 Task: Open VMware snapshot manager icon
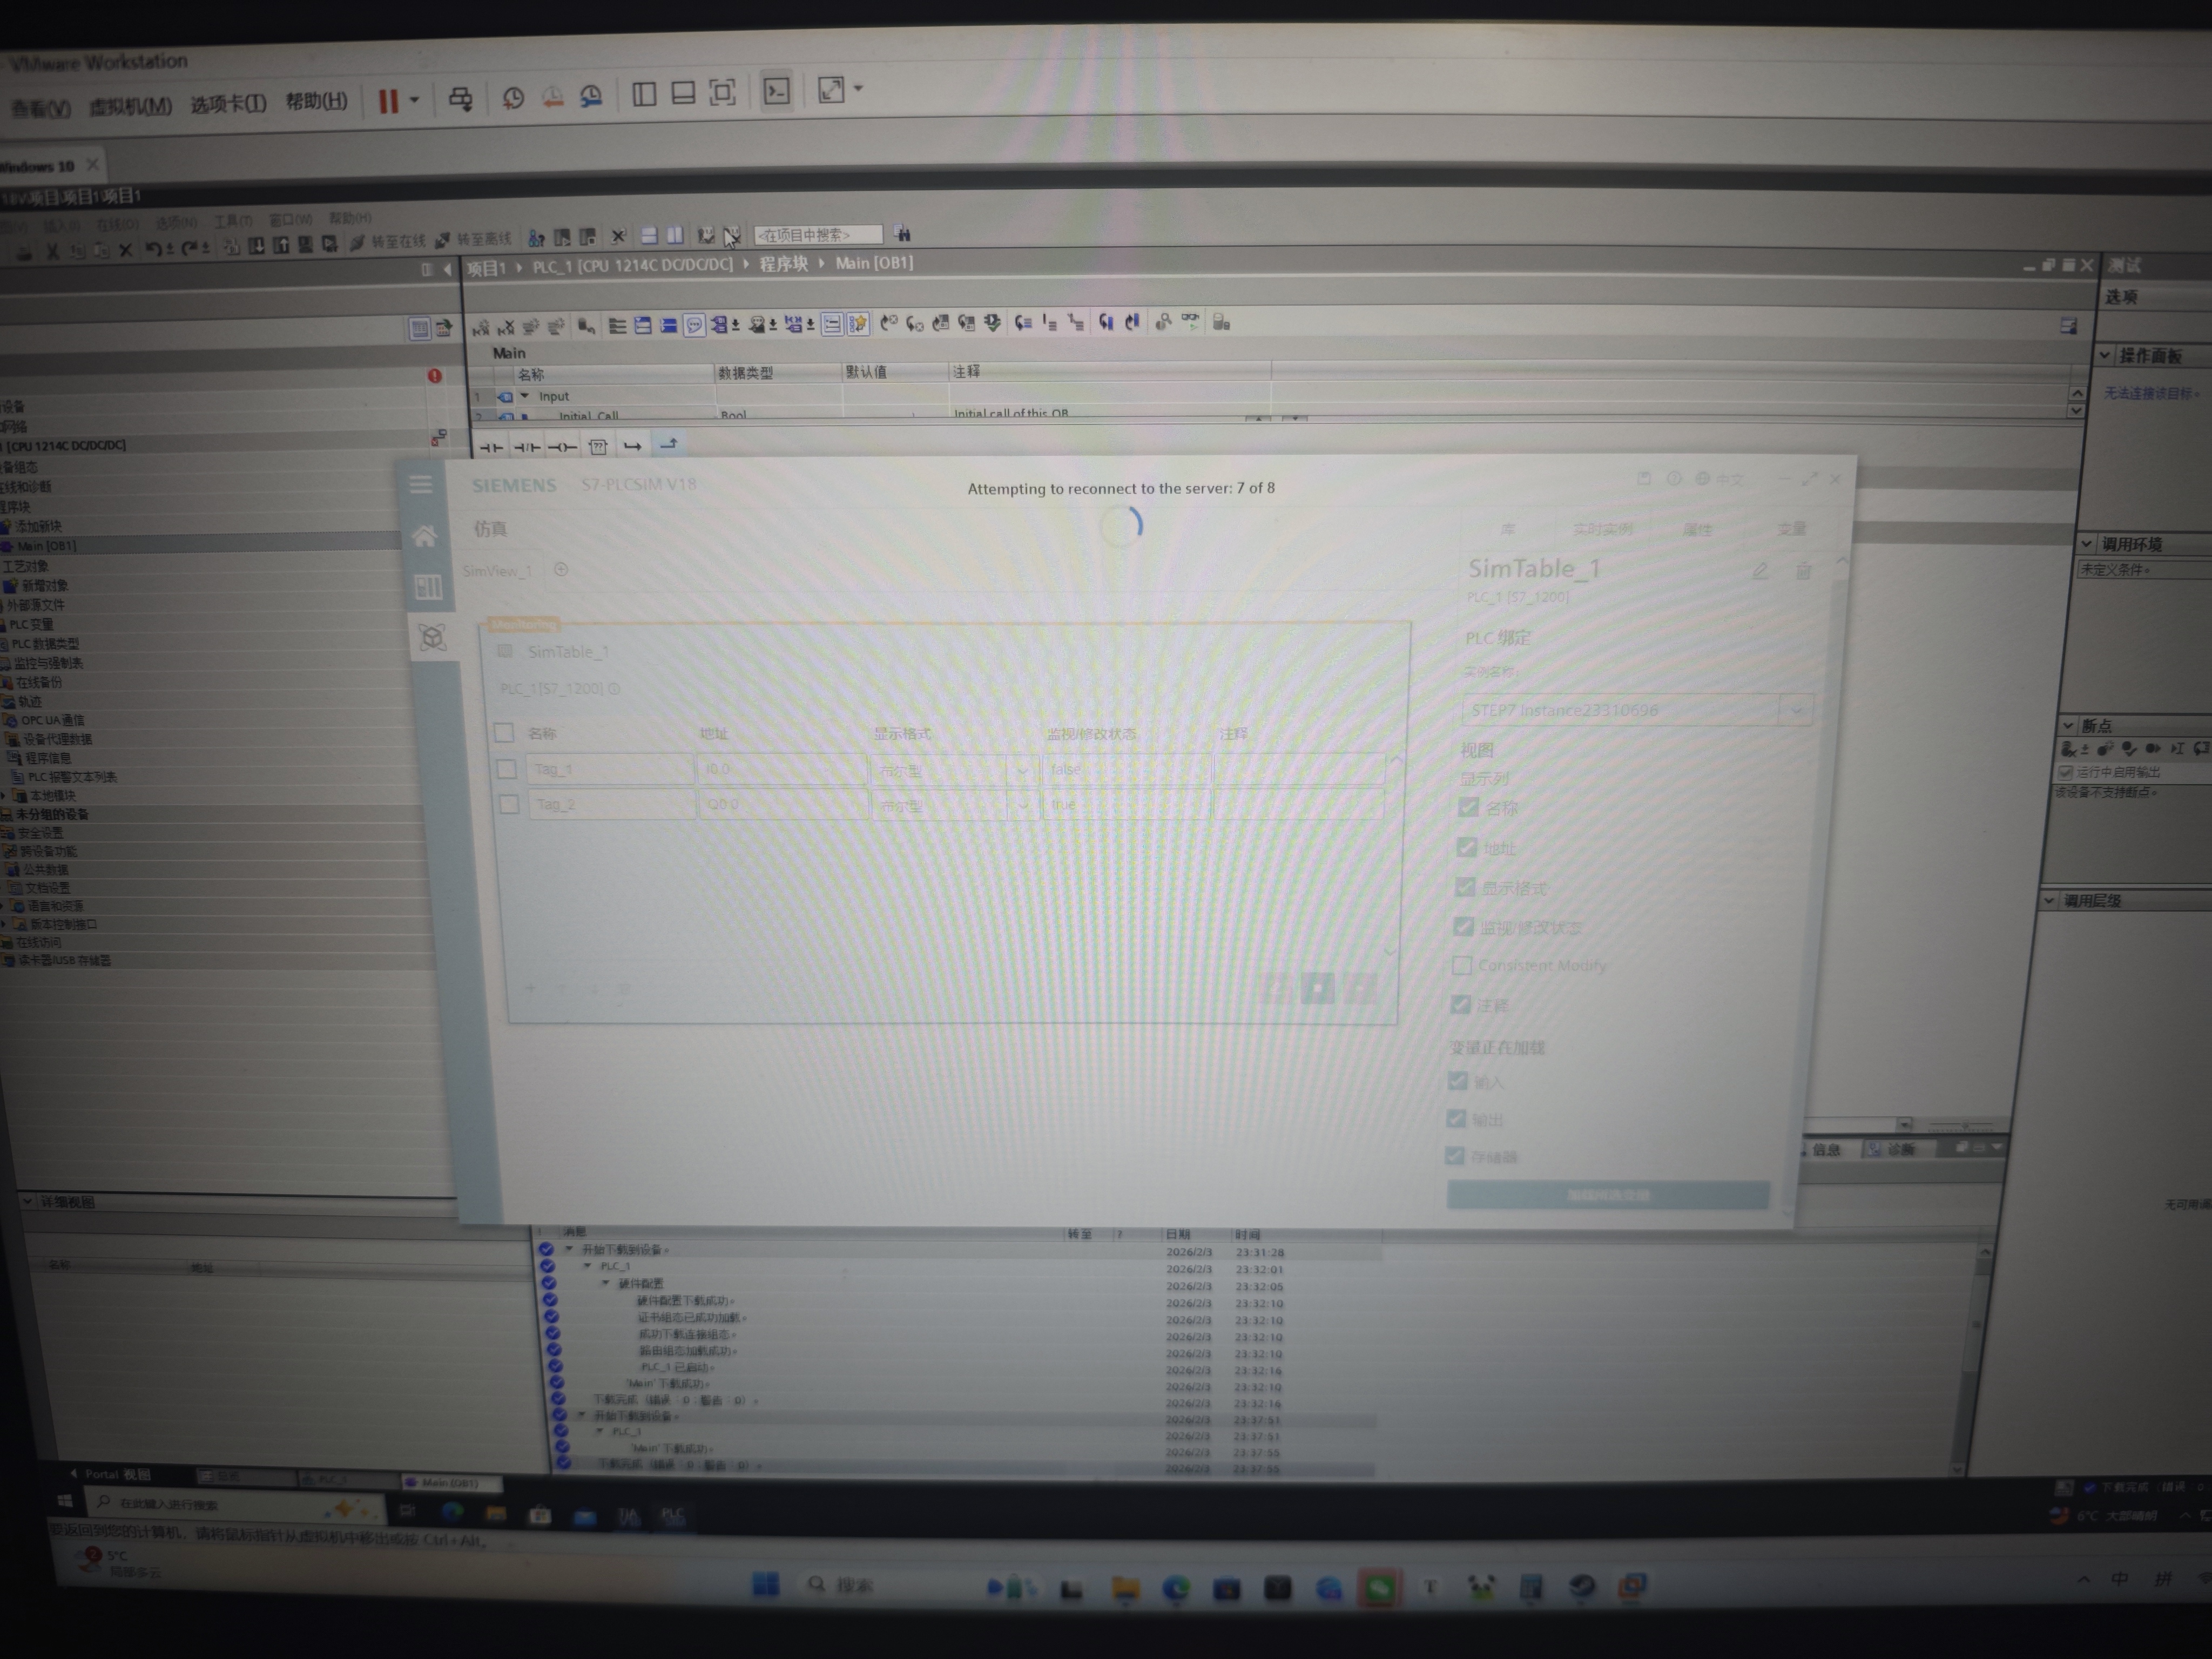592,96
